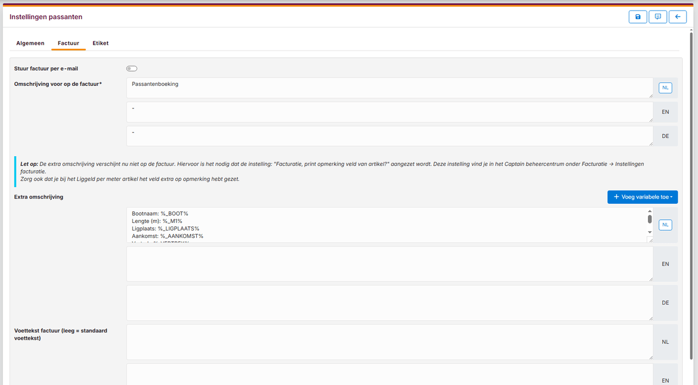Open the comment speech bubble icon
698x385 pixels.
tap(657, 17)
